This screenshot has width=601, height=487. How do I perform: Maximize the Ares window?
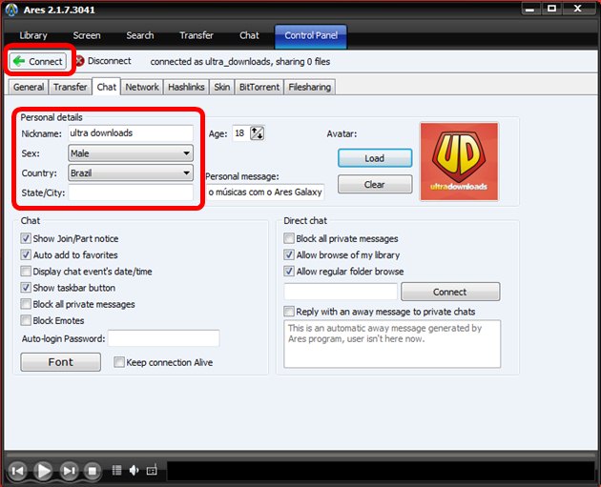pyautogui.click(x=552, y=10)
